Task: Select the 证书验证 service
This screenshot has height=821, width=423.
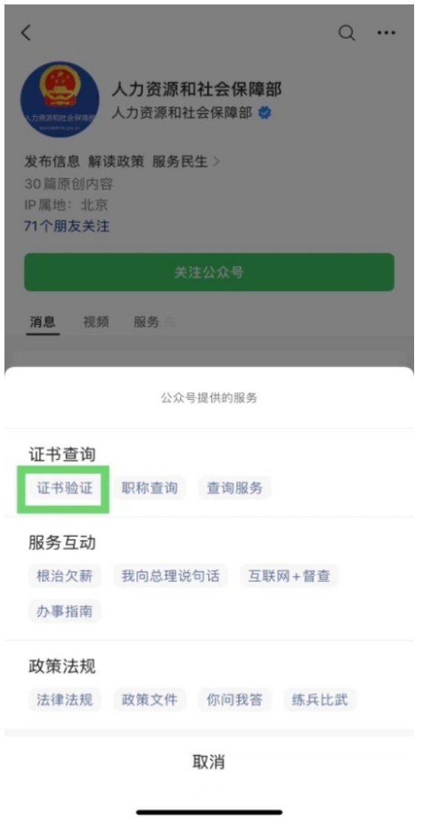Action: click(x=64, y=489)
